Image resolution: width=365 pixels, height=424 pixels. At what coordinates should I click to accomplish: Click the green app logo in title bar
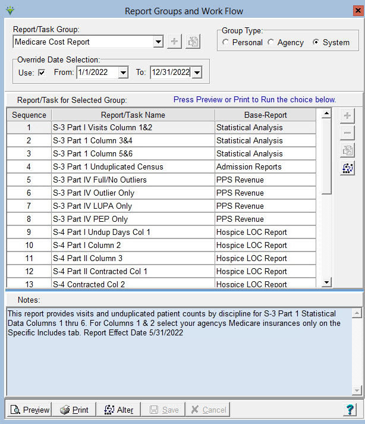point(10,11)
